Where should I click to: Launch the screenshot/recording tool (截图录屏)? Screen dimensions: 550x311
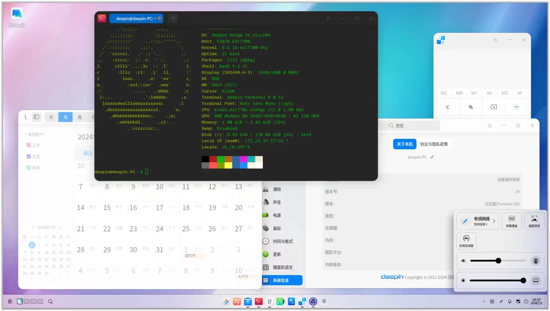[534, 221]
